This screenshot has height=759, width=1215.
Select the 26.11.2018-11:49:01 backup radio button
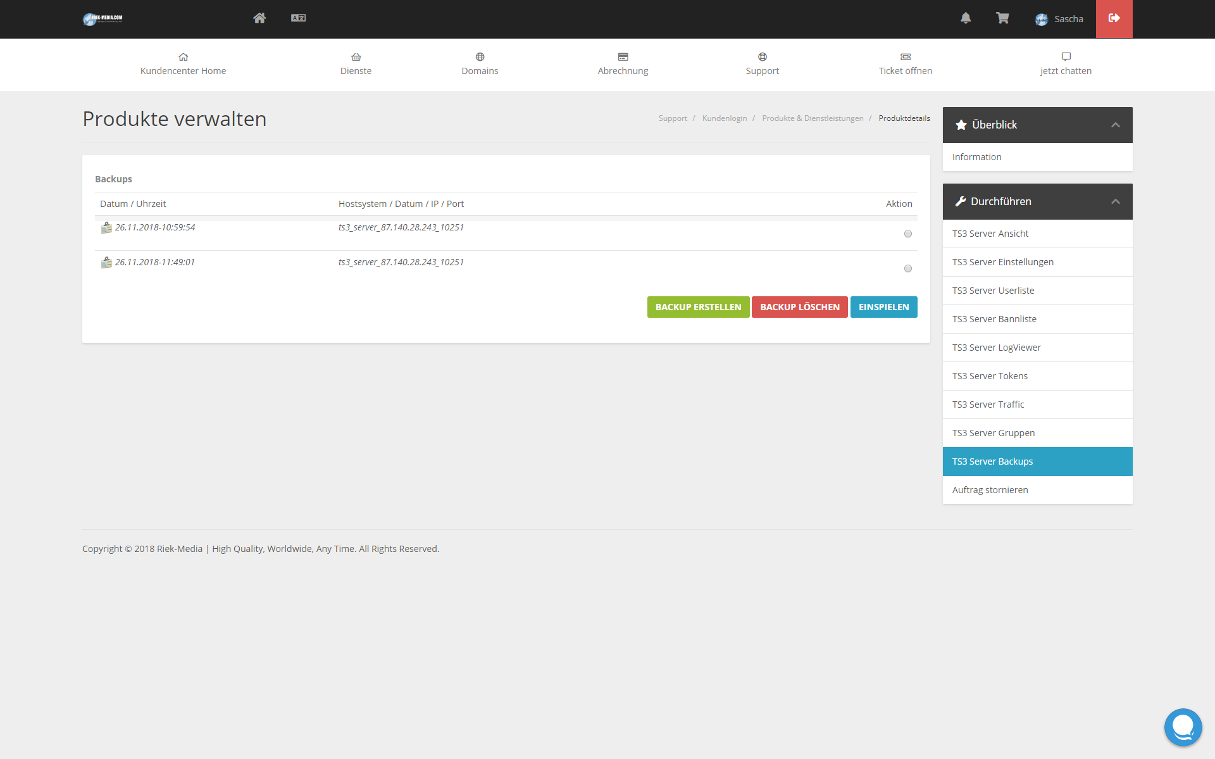(x=908, y=268)
